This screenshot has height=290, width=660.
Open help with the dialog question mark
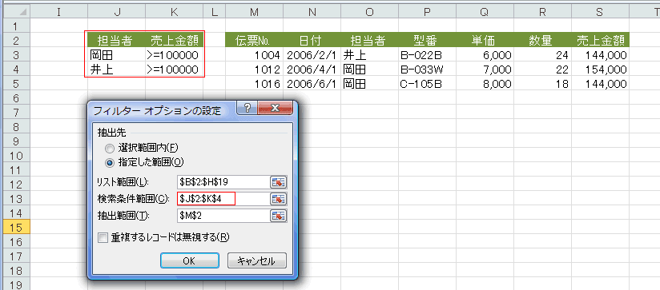(x=247, y=109)
